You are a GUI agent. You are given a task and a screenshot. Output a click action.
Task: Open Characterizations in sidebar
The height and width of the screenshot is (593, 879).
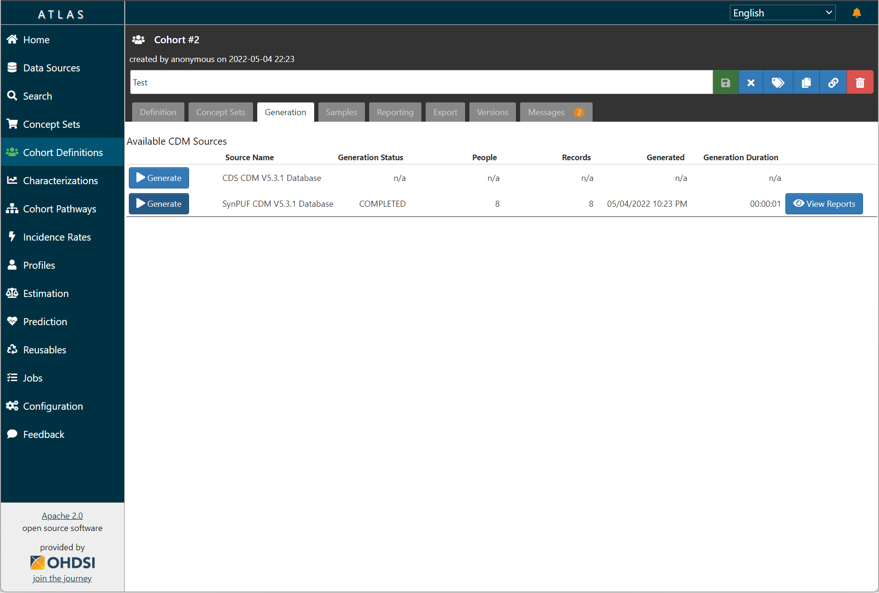[62, 180]
